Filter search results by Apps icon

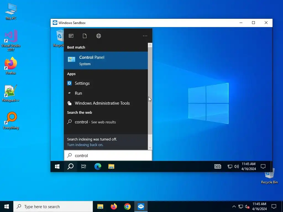71,36
